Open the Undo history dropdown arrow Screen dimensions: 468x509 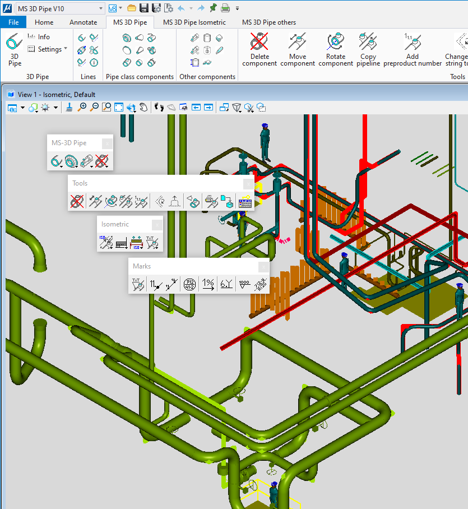(x=191, y=8)
